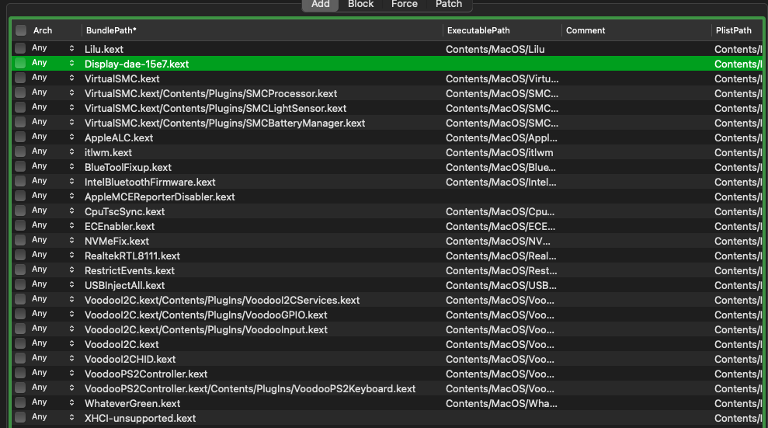Viewport: 768px width, 428px height.
Task: Select the VoodooI2C.kext main row
Action: 121,344
